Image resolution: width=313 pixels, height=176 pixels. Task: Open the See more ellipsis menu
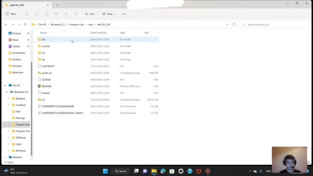pyautogui.click(x=124, y=14)
